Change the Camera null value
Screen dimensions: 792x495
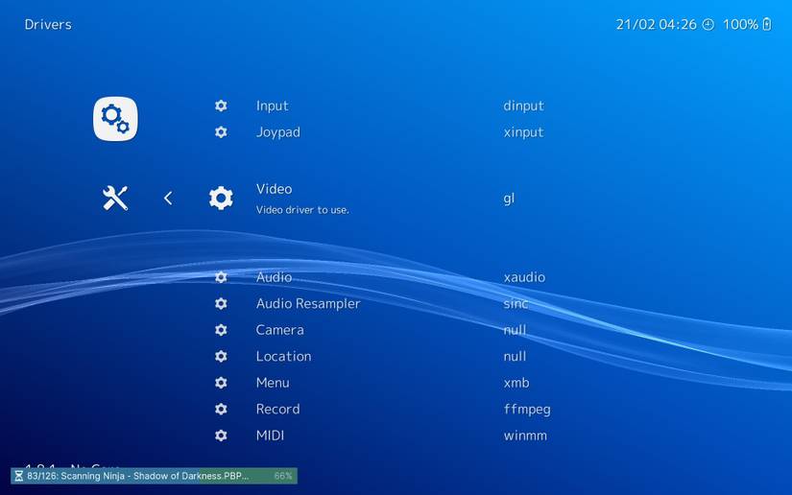[x=515, y=330]
